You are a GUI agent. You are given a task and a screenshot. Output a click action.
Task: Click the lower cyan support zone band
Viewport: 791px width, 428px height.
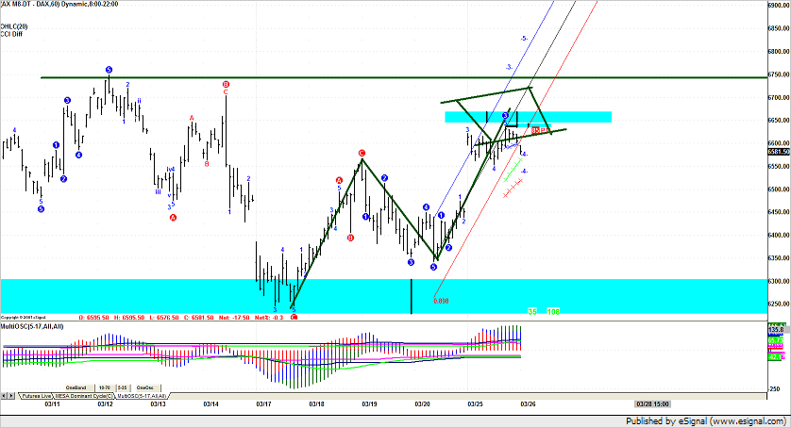point(142,295)
